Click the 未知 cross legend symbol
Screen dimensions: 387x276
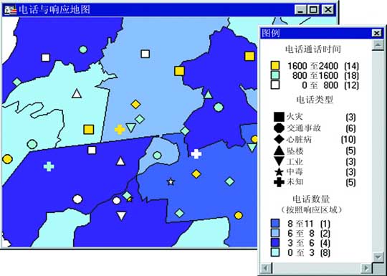coord(279,182)
